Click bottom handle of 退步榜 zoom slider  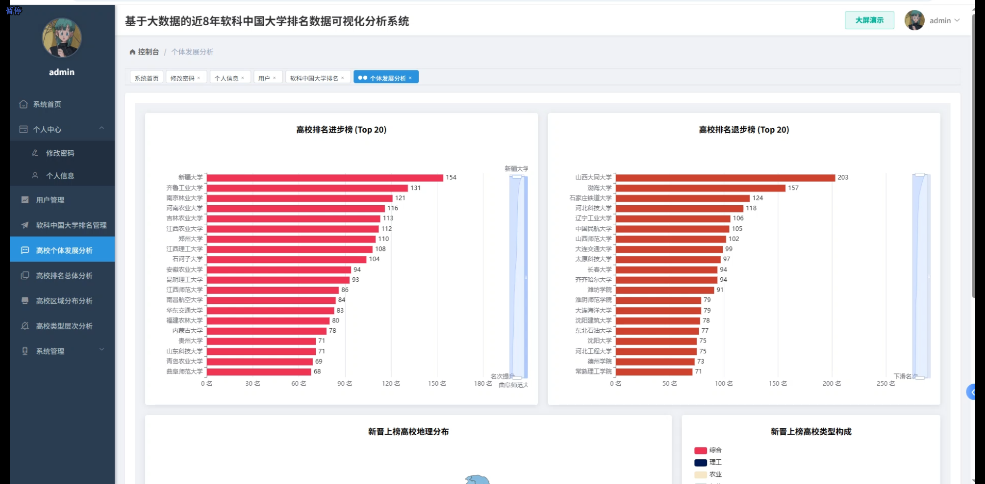click(920, 378)
